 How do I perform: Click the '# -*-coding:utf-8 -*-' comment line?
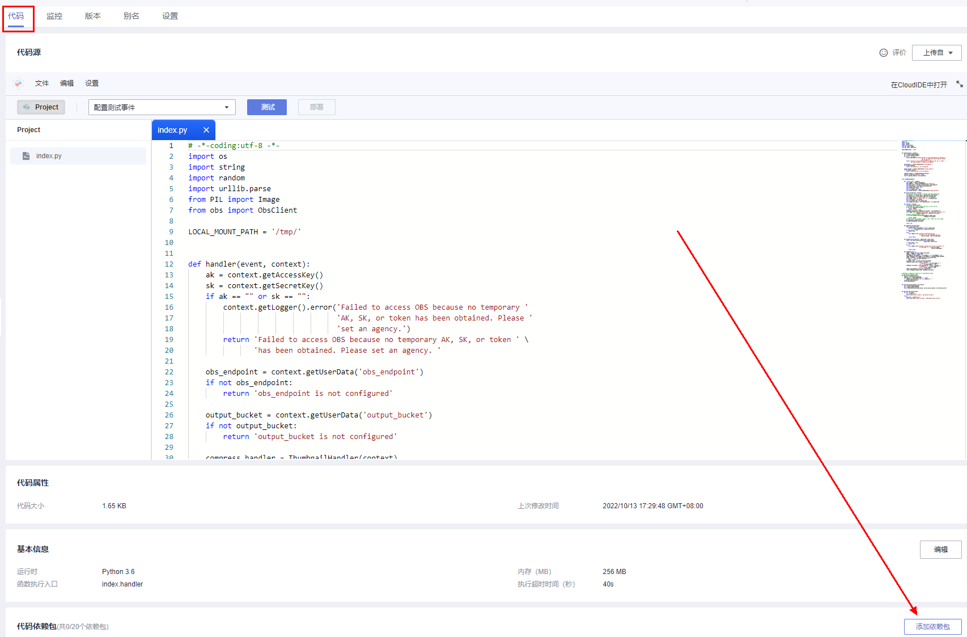pos(234,146)
